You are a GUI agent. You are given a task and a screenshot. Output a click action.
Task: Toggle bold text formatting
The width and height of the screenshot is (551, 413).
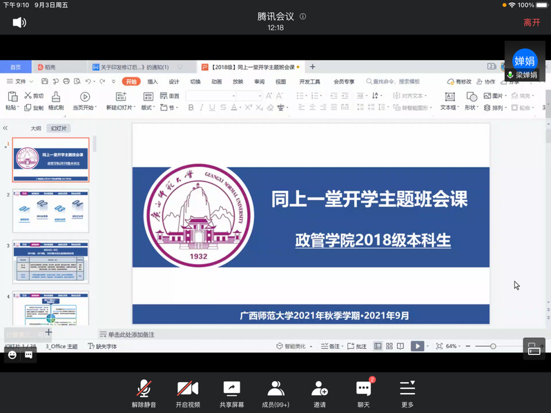[x=191, y=108]
